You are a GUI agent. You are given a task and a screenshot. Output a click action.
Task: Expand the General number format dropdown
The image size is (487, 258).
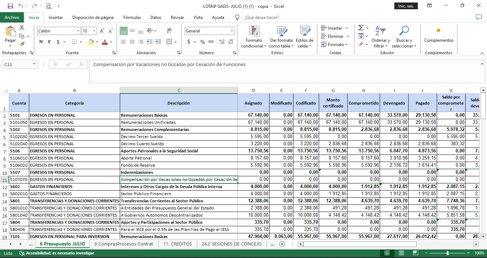coord(232,31)
